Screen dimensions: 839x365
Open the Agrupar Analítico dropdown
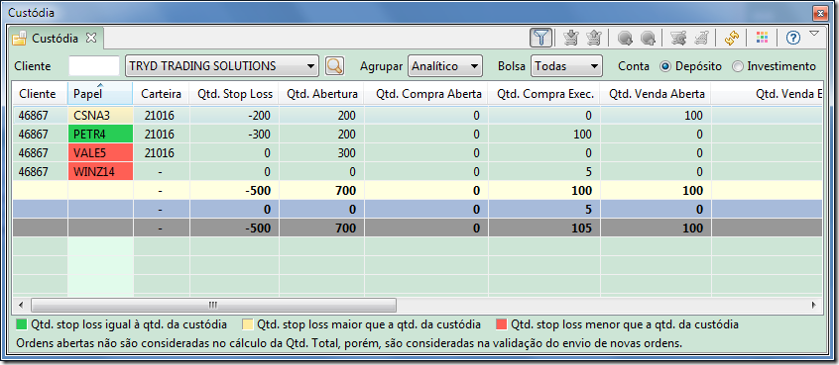(445, 66)
